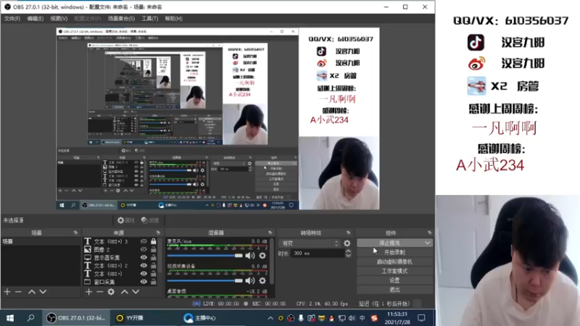Lock the 显示器采集 source
This screenshot has width=580, height=326.
coord(154,258)
